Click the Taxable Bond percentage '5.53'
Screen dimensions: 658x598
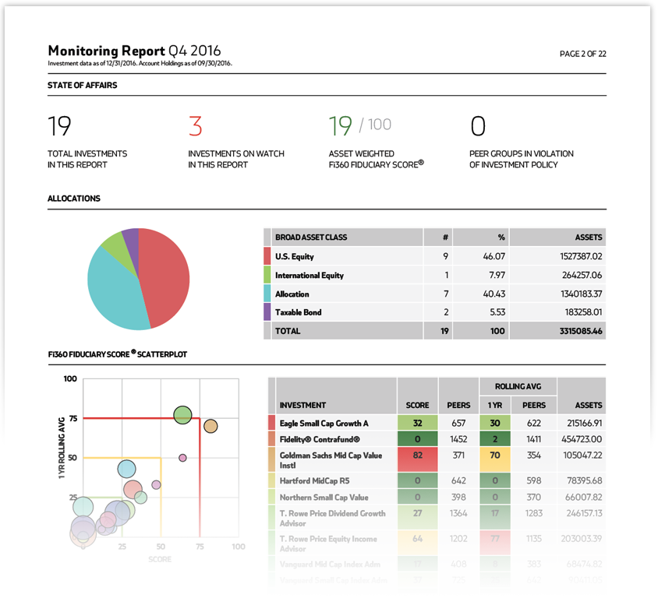click(497, 312)
